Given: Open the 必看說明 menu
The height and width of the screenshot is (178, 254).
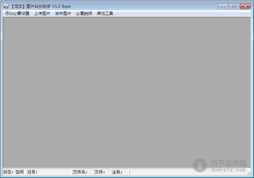Looking at the screenshot, I should (x=84, y=14).
